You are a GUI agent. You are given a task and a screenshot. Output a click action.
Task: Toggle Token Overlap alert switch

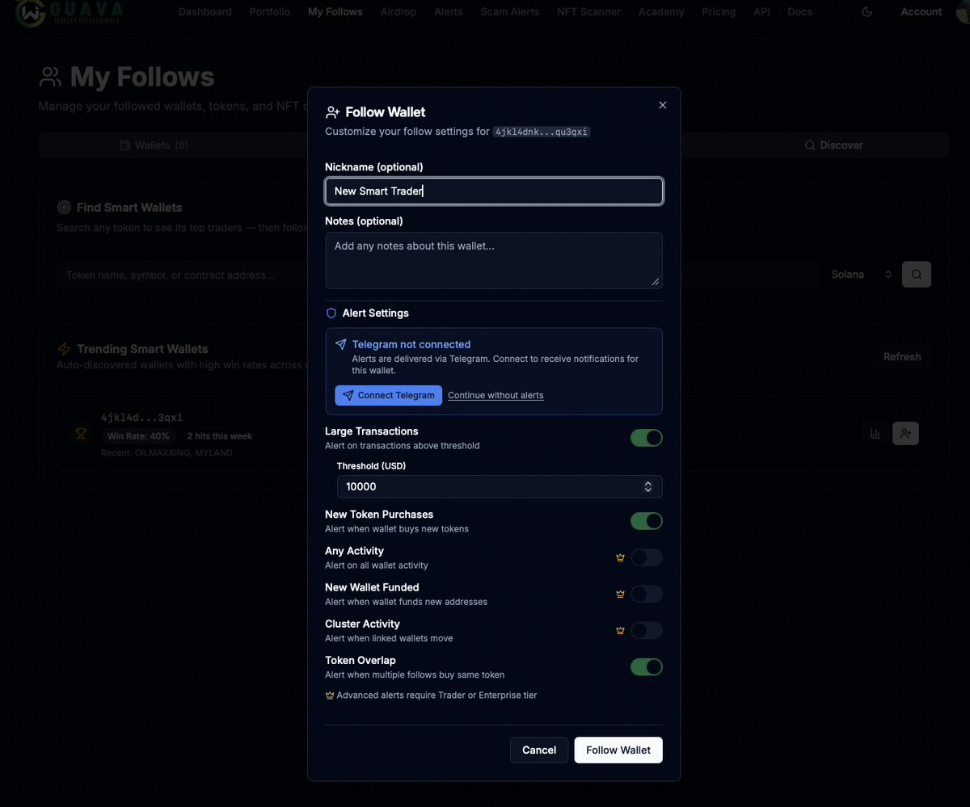(647, 666)
